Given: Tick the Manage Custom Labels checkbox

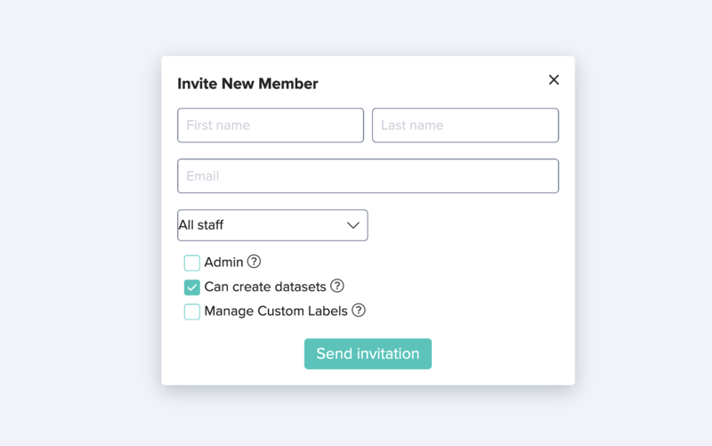Looking at the screenshot, I should coord(192,312).
